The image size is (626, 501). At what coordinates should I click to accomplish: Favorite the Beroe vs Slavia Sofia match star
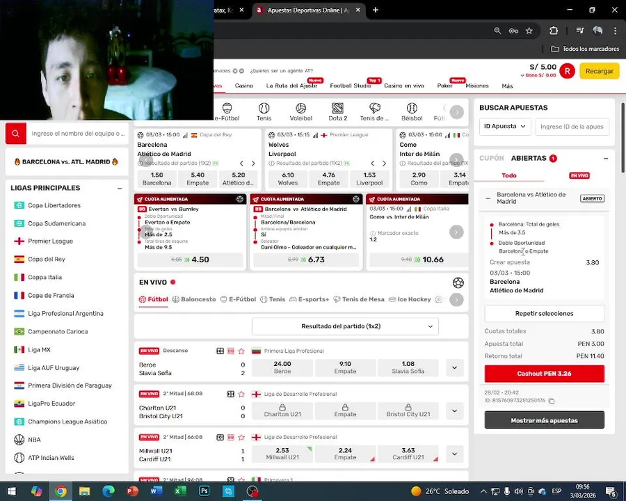point(241,351)
